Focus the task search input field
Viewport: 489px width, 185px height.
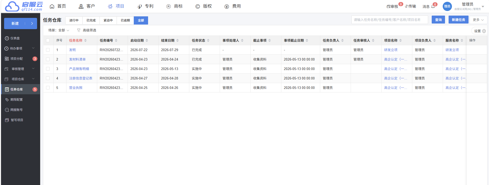tap(390, 20)
